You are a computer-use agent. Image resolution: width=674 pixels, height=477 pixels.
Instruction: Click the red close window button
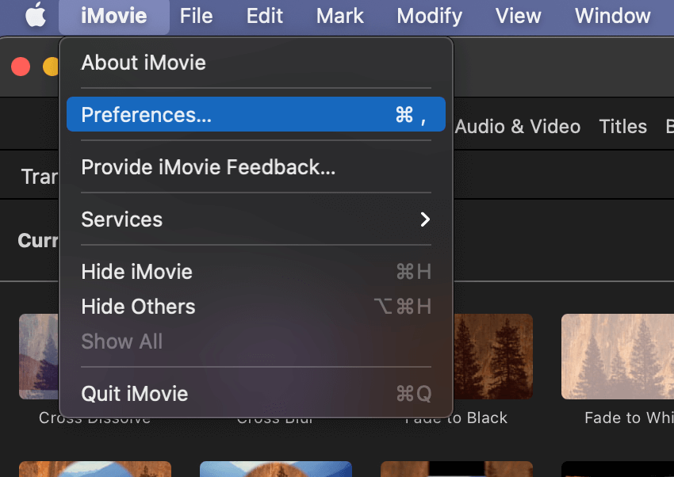tap(21, 67)
